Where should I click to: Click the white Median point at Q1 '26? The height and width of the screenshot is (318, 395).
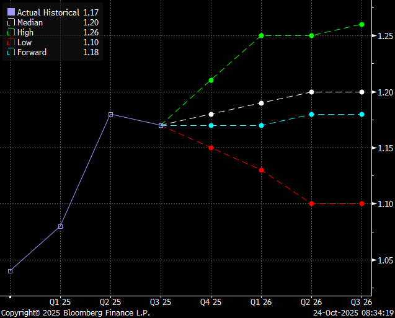coord(262,103)
